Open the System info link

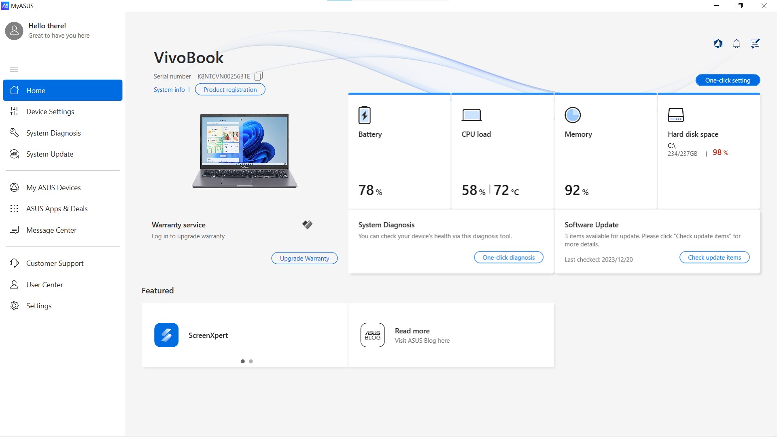click(169, 89)
